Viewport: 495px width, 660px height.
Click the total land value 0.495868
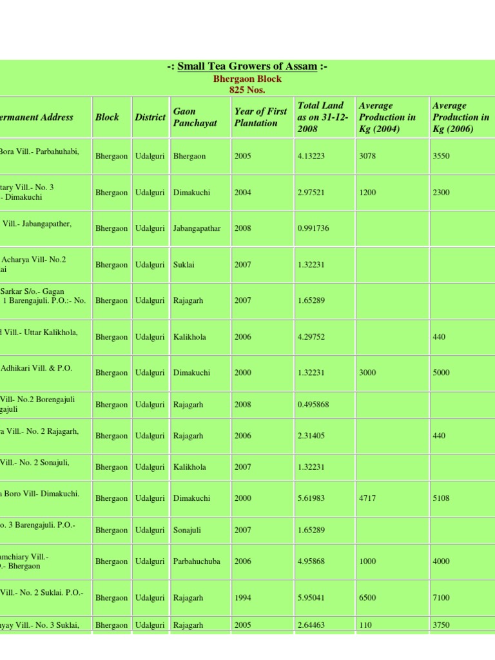[x=313, y=405]
